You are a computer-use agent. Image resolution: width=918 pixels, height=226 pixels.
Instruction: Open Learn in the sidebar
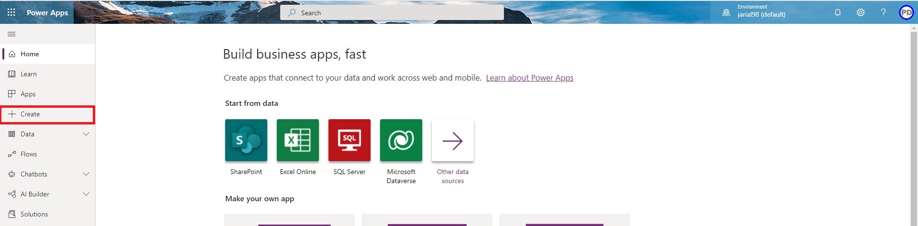pos(48,74)
